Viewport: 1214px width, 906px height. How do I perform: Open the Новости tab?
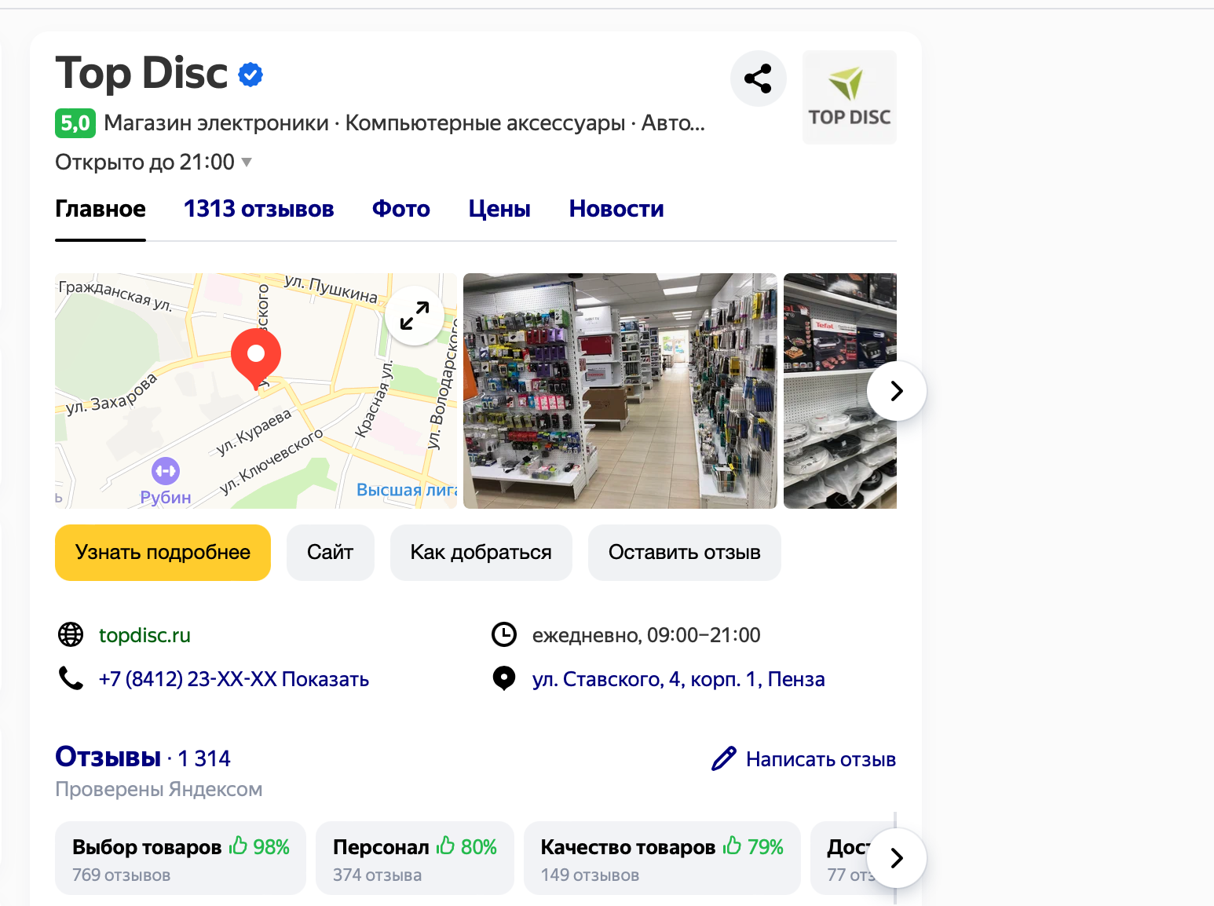[x=616, y=209]
